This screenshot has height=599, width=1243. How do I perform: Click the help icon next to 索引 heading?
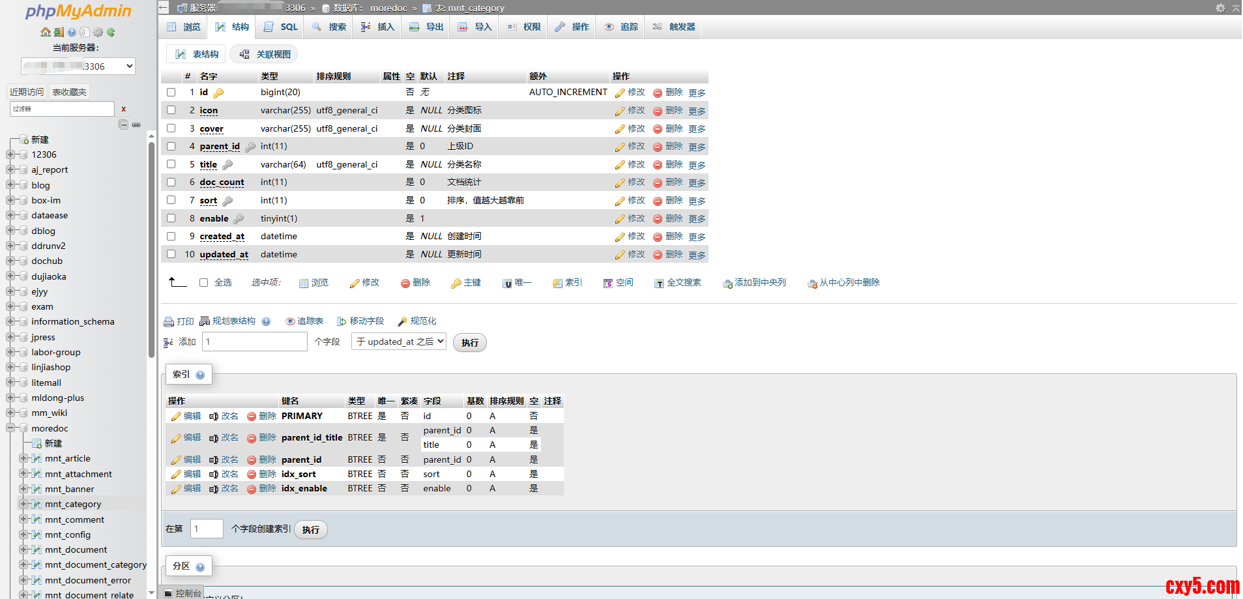pyautogui.click(x=200, y=375)
